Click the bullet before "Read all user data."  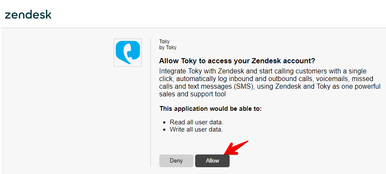pos(164,122)
